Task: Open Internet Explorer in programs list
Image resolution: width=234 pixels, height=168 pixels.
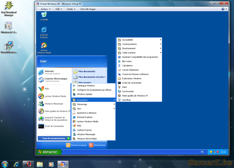Action: tap(93, 117)
